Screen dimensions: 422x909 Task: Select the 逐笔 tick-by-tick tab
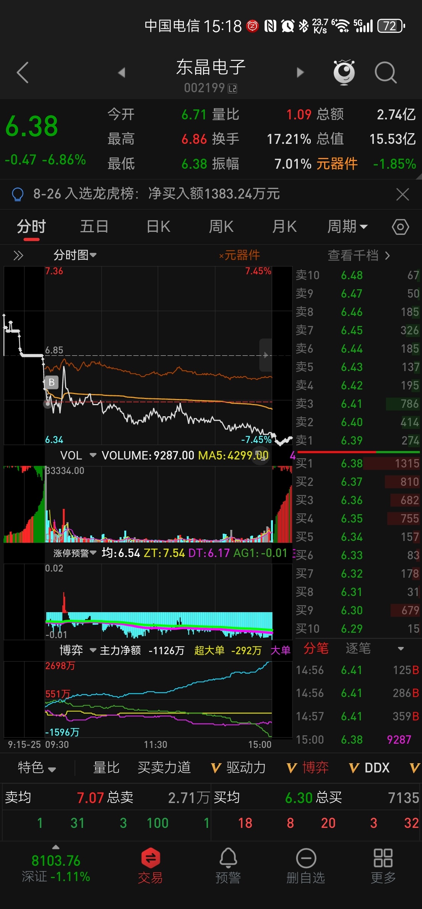pos(358,648)
